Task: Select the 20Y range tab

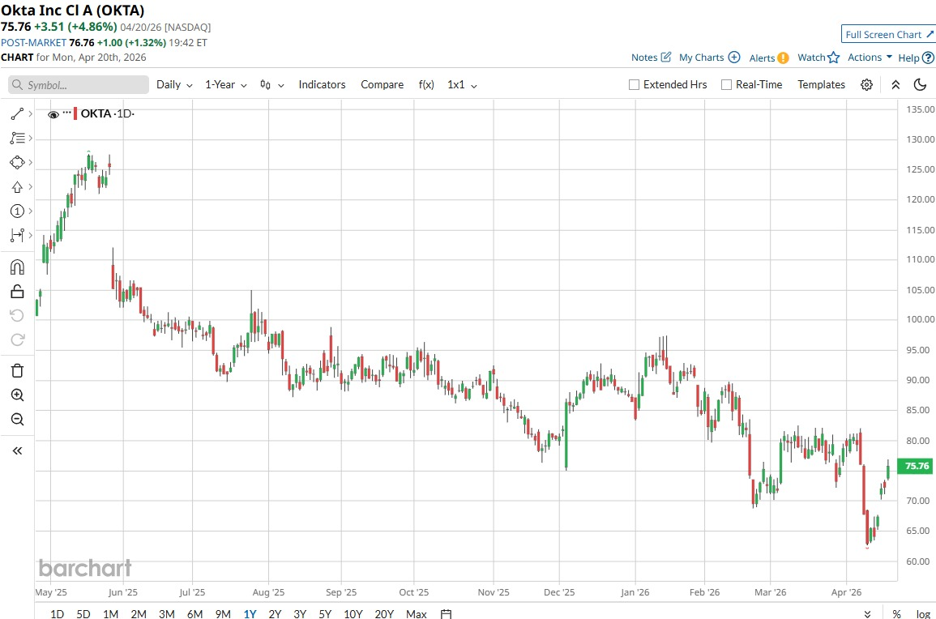Action: click(x=384, y=613)
